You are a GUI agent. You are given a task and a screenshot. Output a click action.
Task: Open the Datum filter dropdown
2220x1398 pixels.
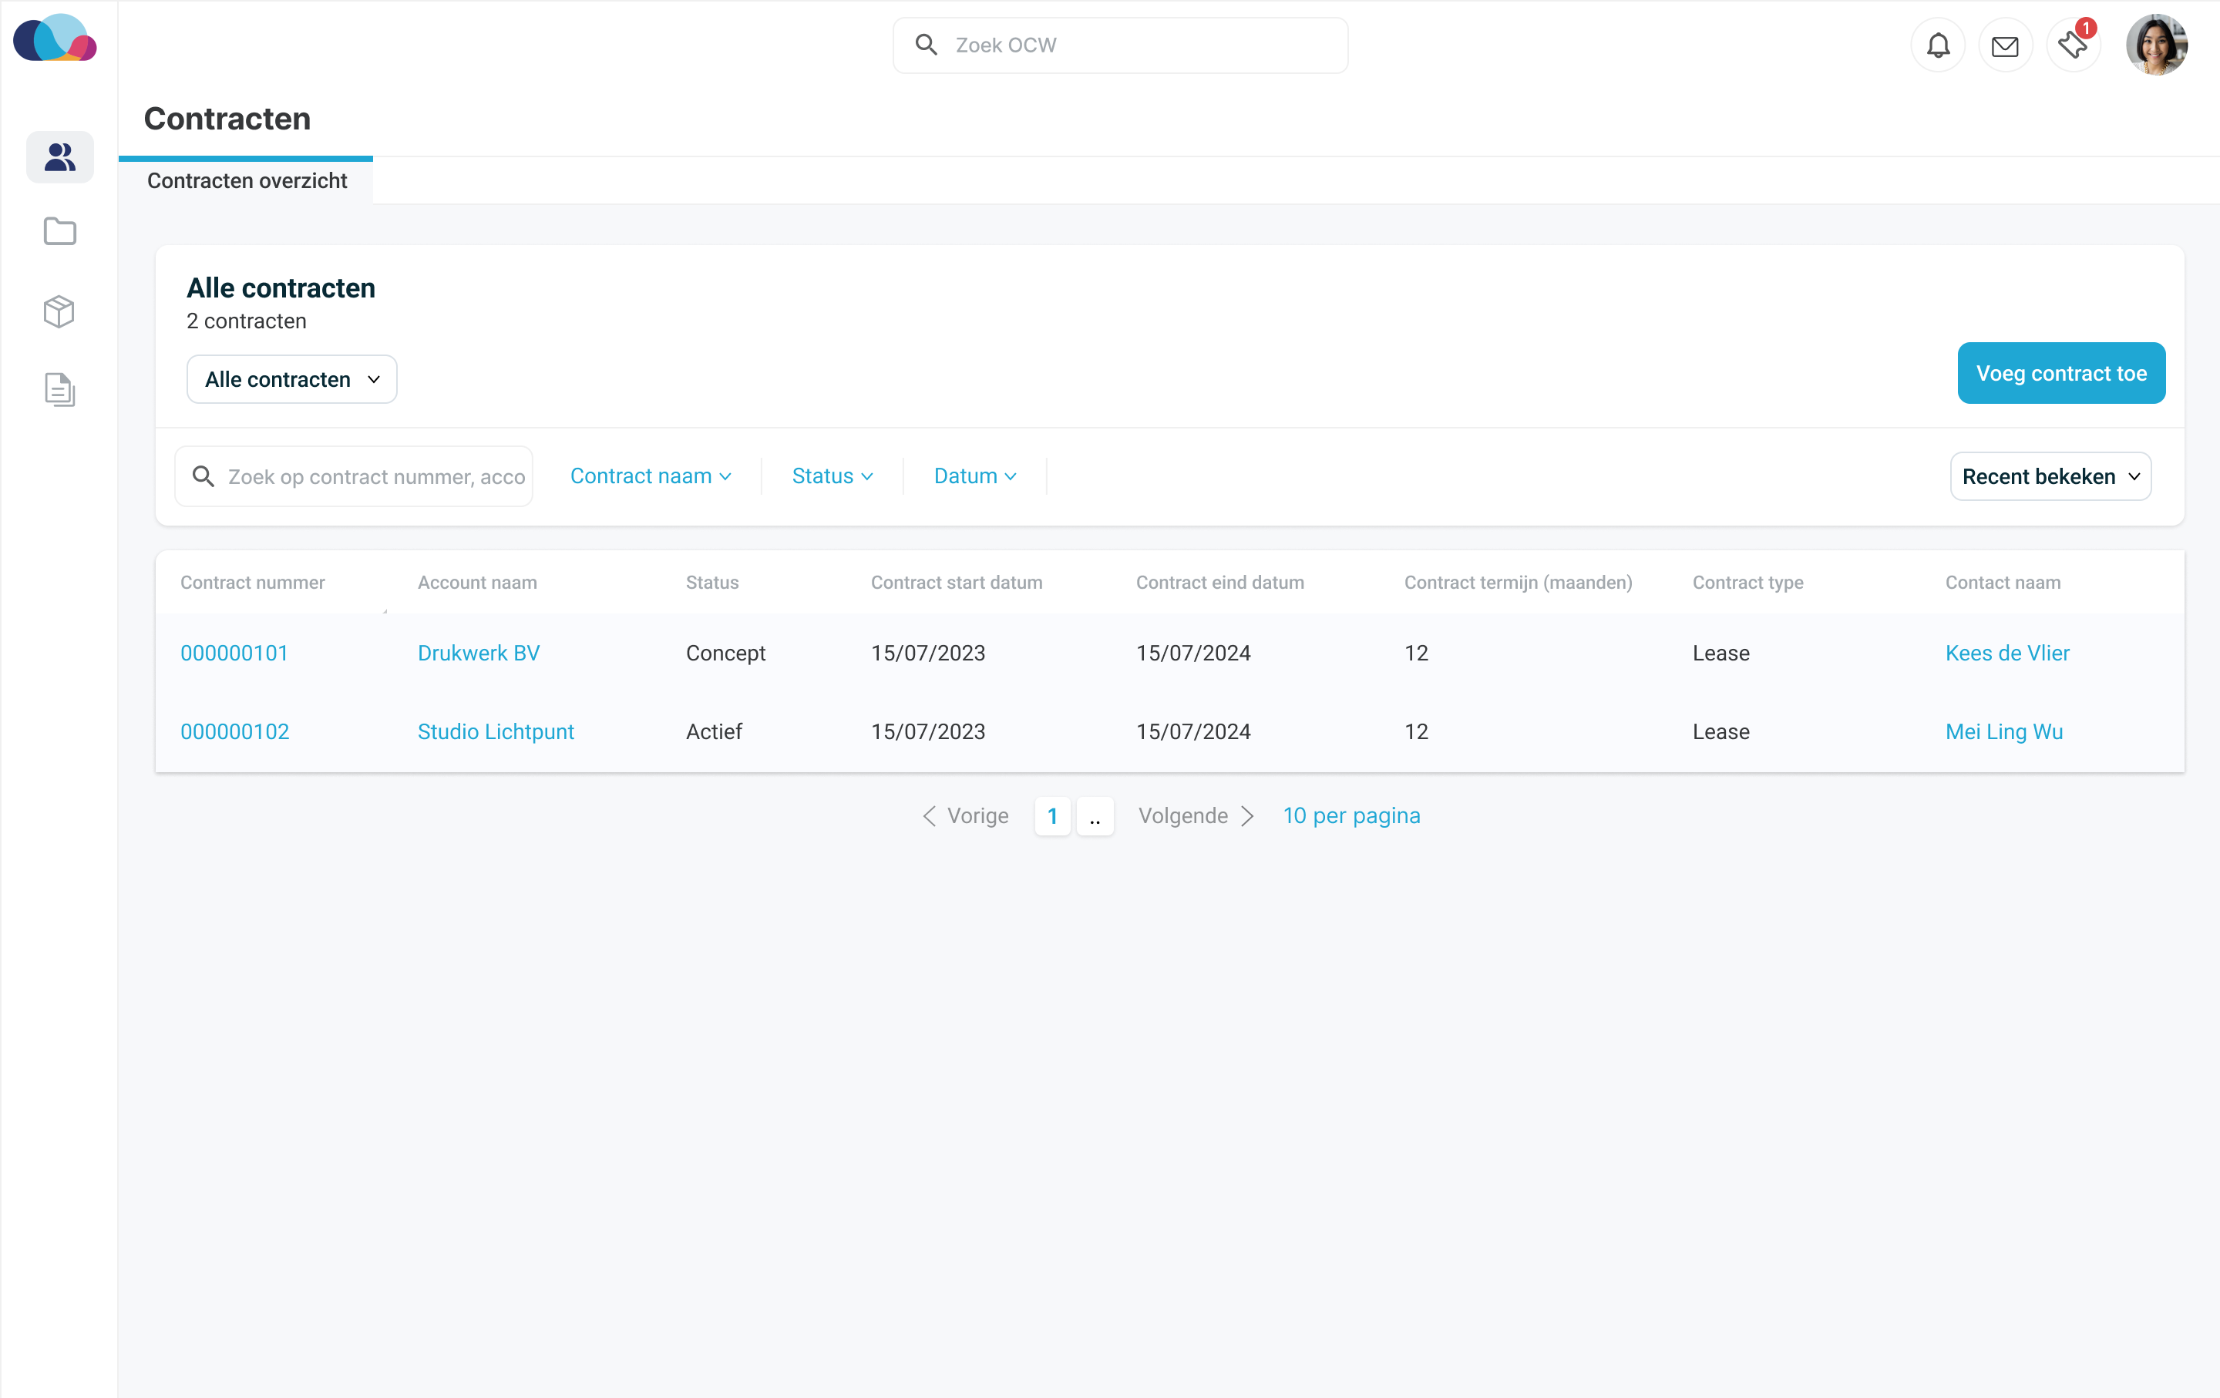pyautogui.click(x=974, y=476)
